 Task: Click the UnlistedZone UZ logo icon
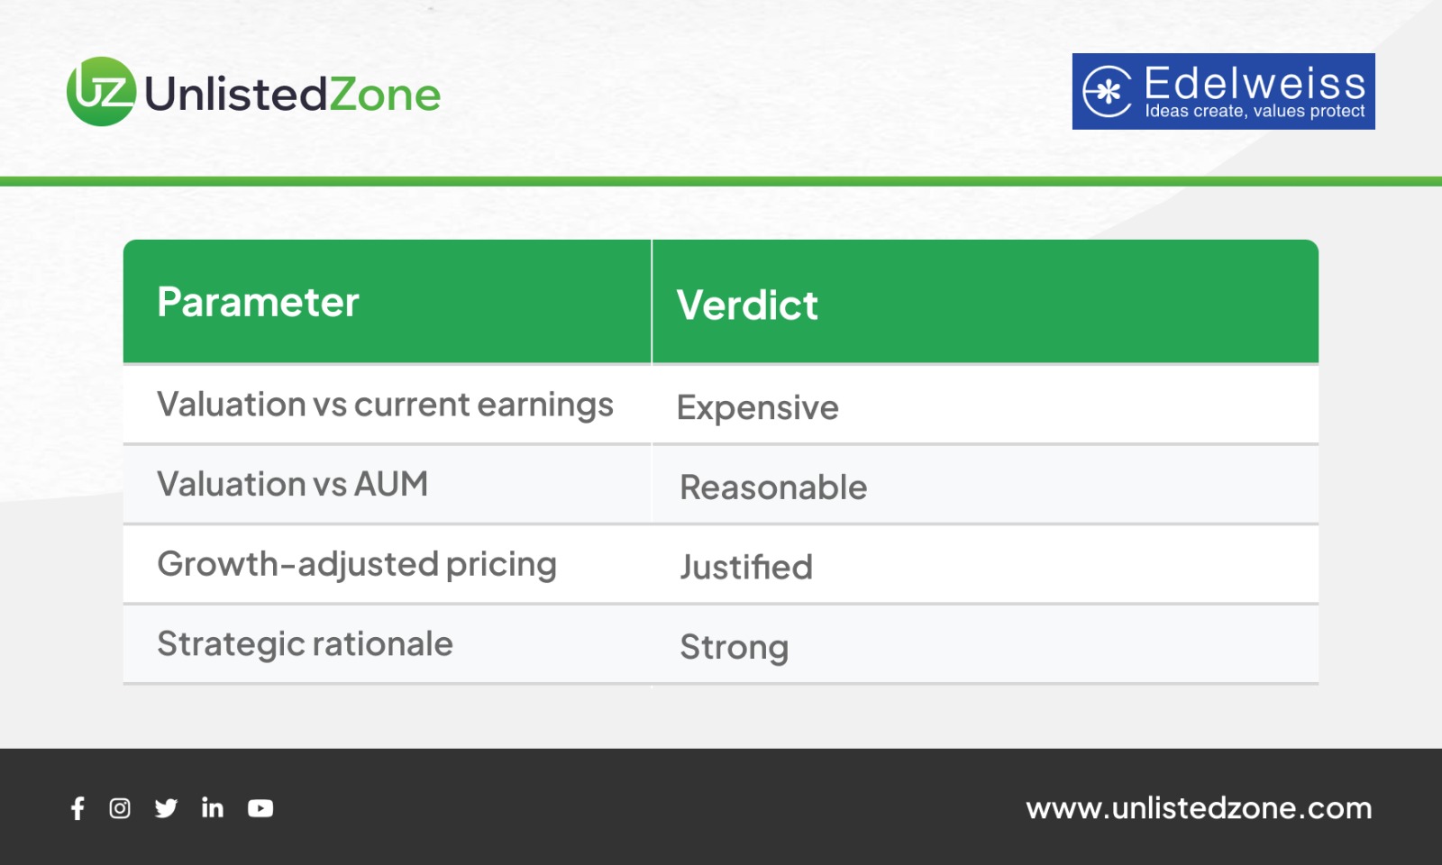pyautogui.click(x=101, y=92)
